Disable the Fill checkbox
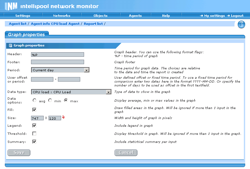The image size is (250, 169). (34, 110)
